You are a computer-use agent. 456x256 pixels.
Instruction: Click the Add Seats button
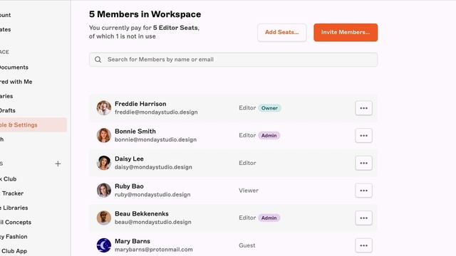pyautogui.click(x=282, y=33)
